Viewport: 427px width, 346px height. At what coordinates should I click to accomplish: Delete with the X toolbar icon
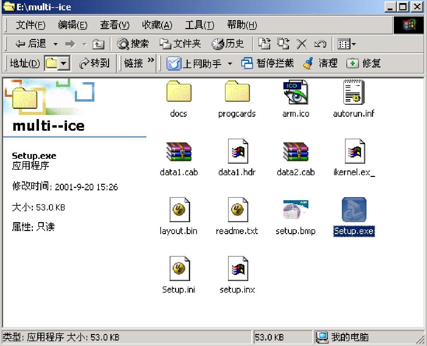click(302, 44)
